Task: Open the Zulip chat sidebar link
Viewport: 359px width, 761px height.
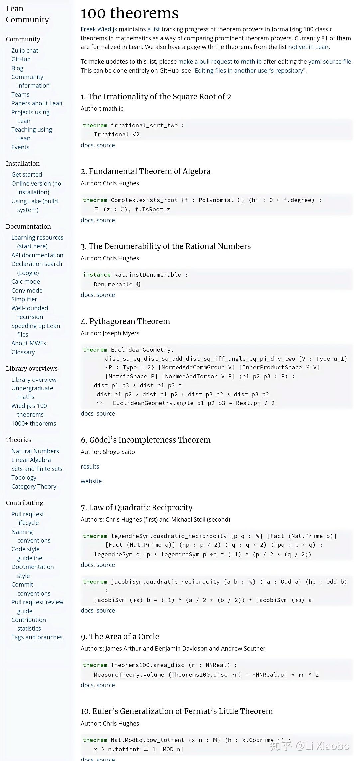Action: (25, 50)
